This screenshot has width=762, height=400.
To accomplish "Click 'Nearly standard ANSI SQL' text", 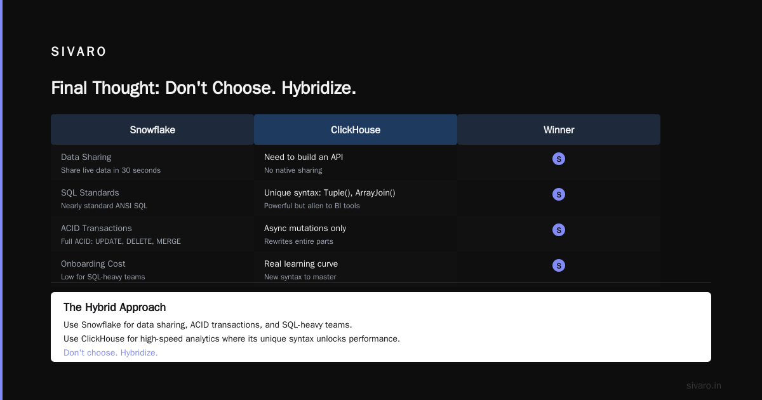I will pos(104,206).
